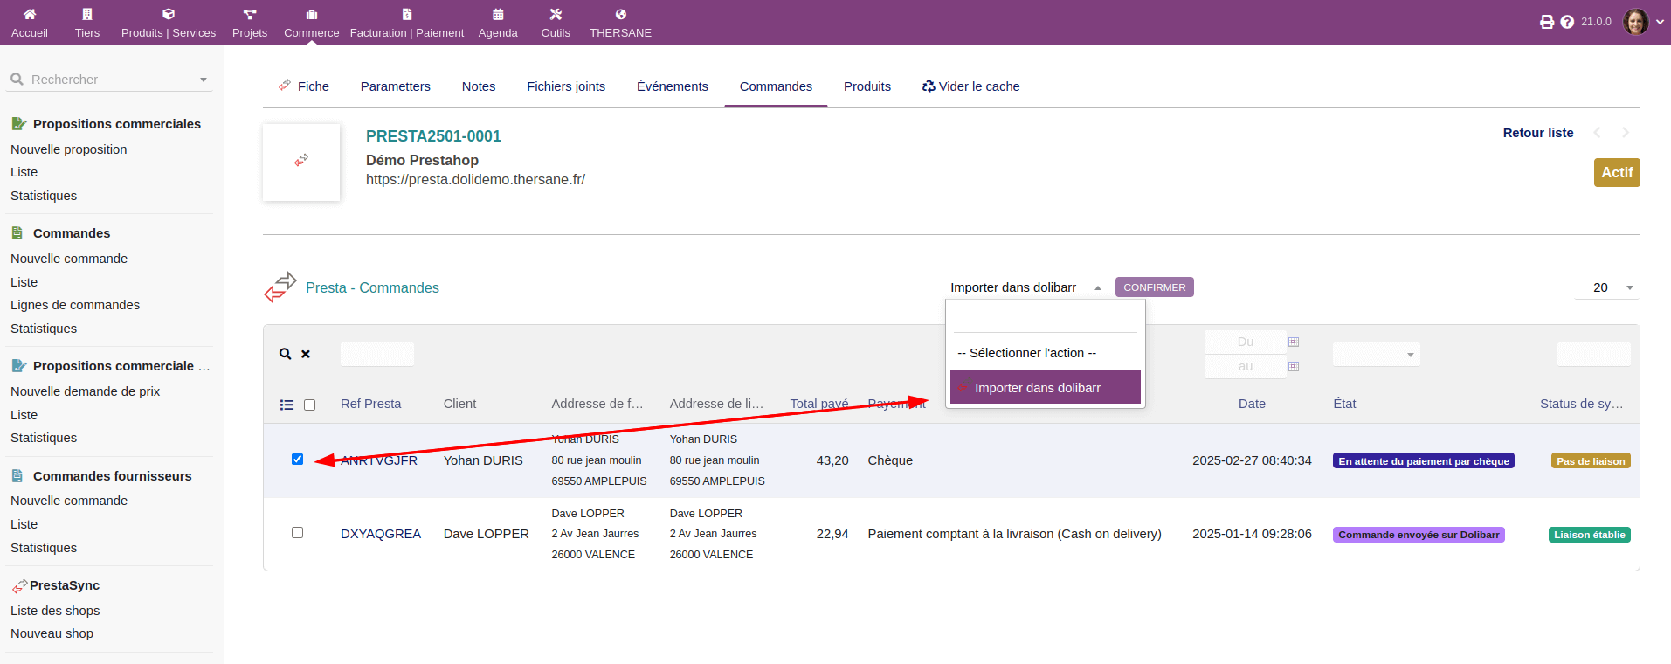Viewport: 1671px width, 664px height.
Task: Uncheck the ANRTVGJFR order checkbox
Action: [x=297, y=460]
